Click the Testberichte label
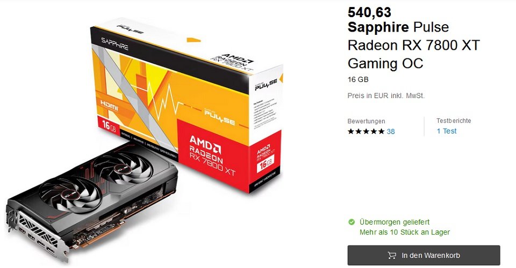Image resolution: width=516 pixels, height=268 pixels. point(454,121)
